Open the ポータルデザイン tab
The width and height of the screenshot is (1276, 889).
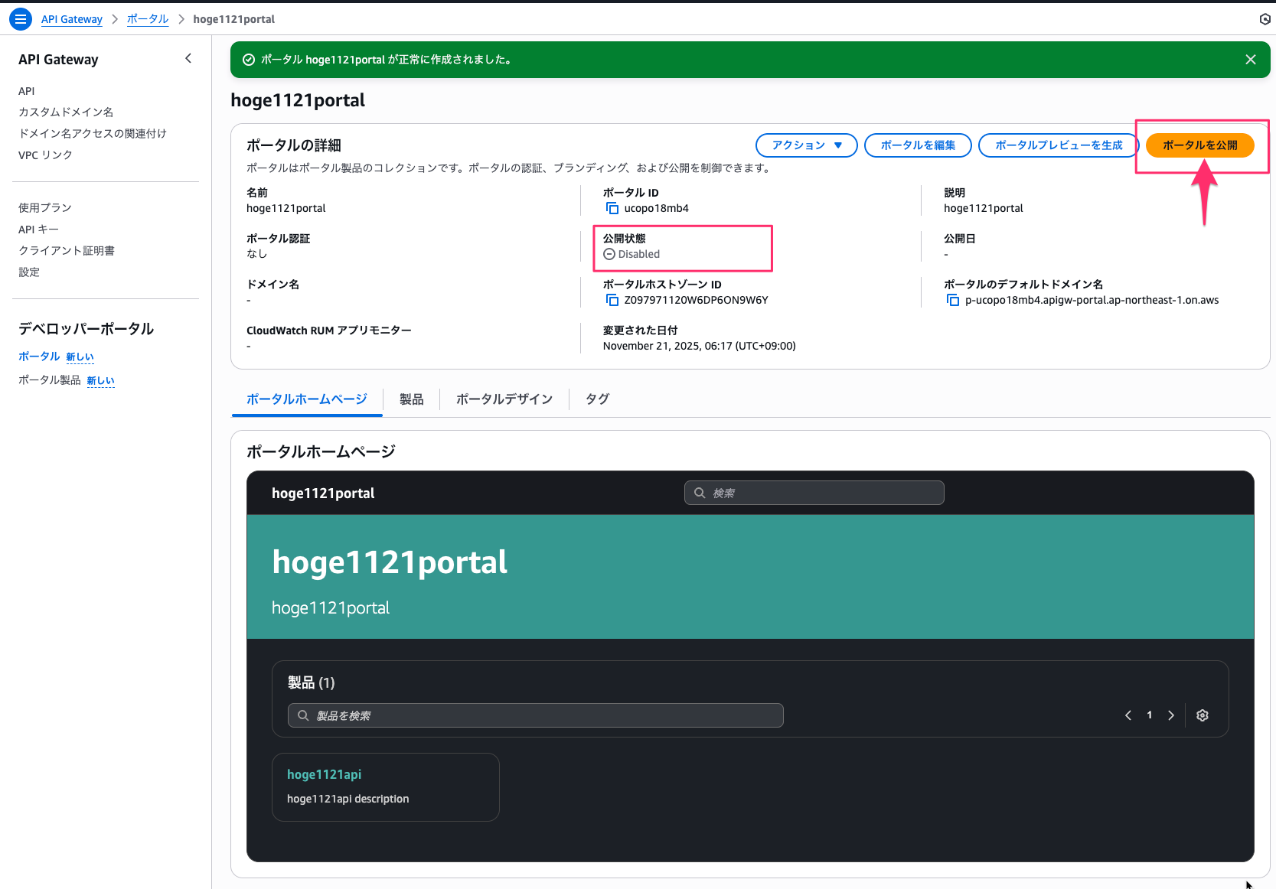pos(504,399)
